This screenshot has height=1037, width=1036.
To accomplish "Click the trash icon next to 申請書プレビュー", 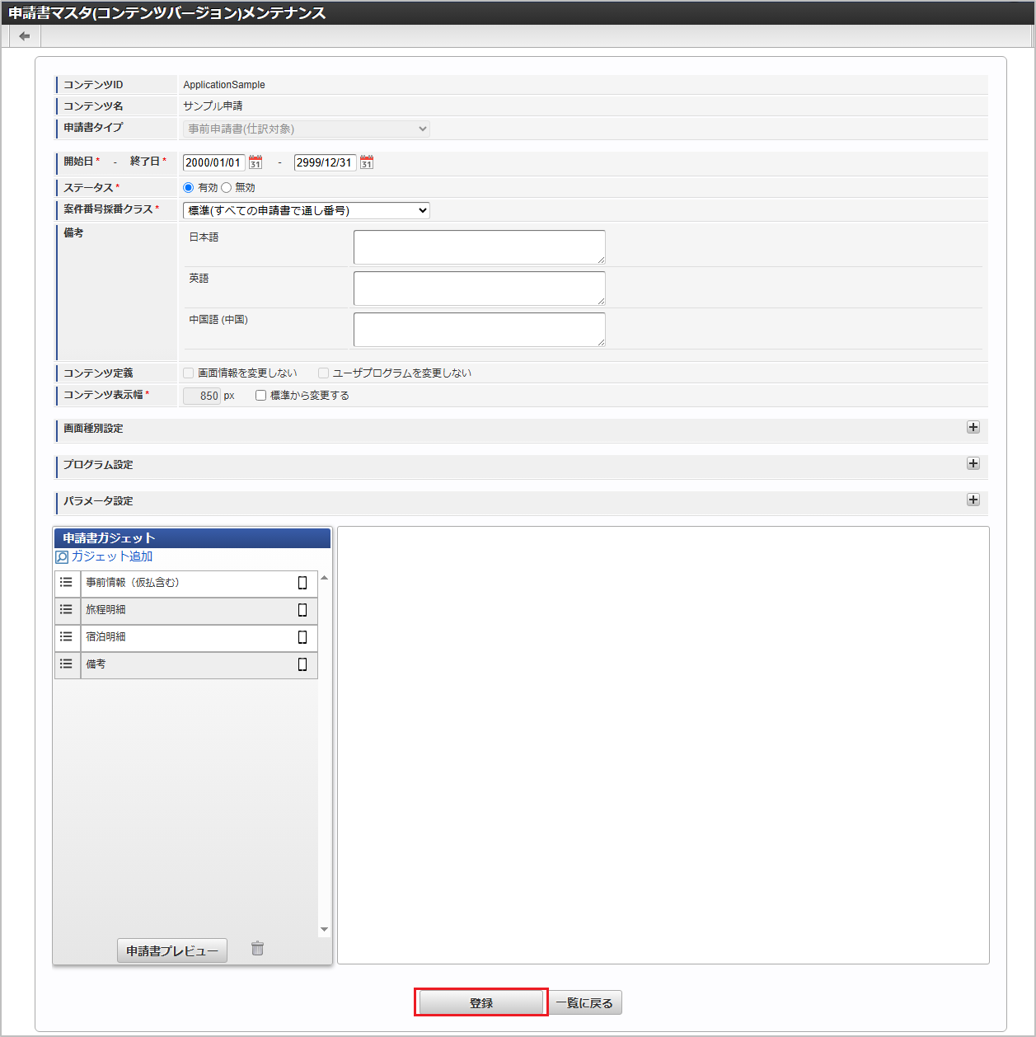I will (256, 949).
